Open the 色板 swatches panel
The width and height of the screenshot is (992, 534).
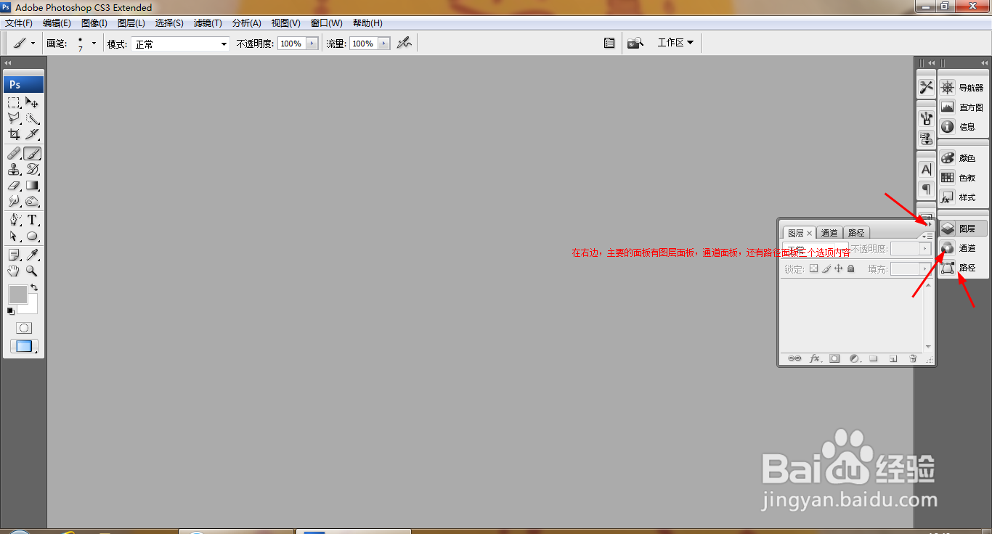coord(963,178)
